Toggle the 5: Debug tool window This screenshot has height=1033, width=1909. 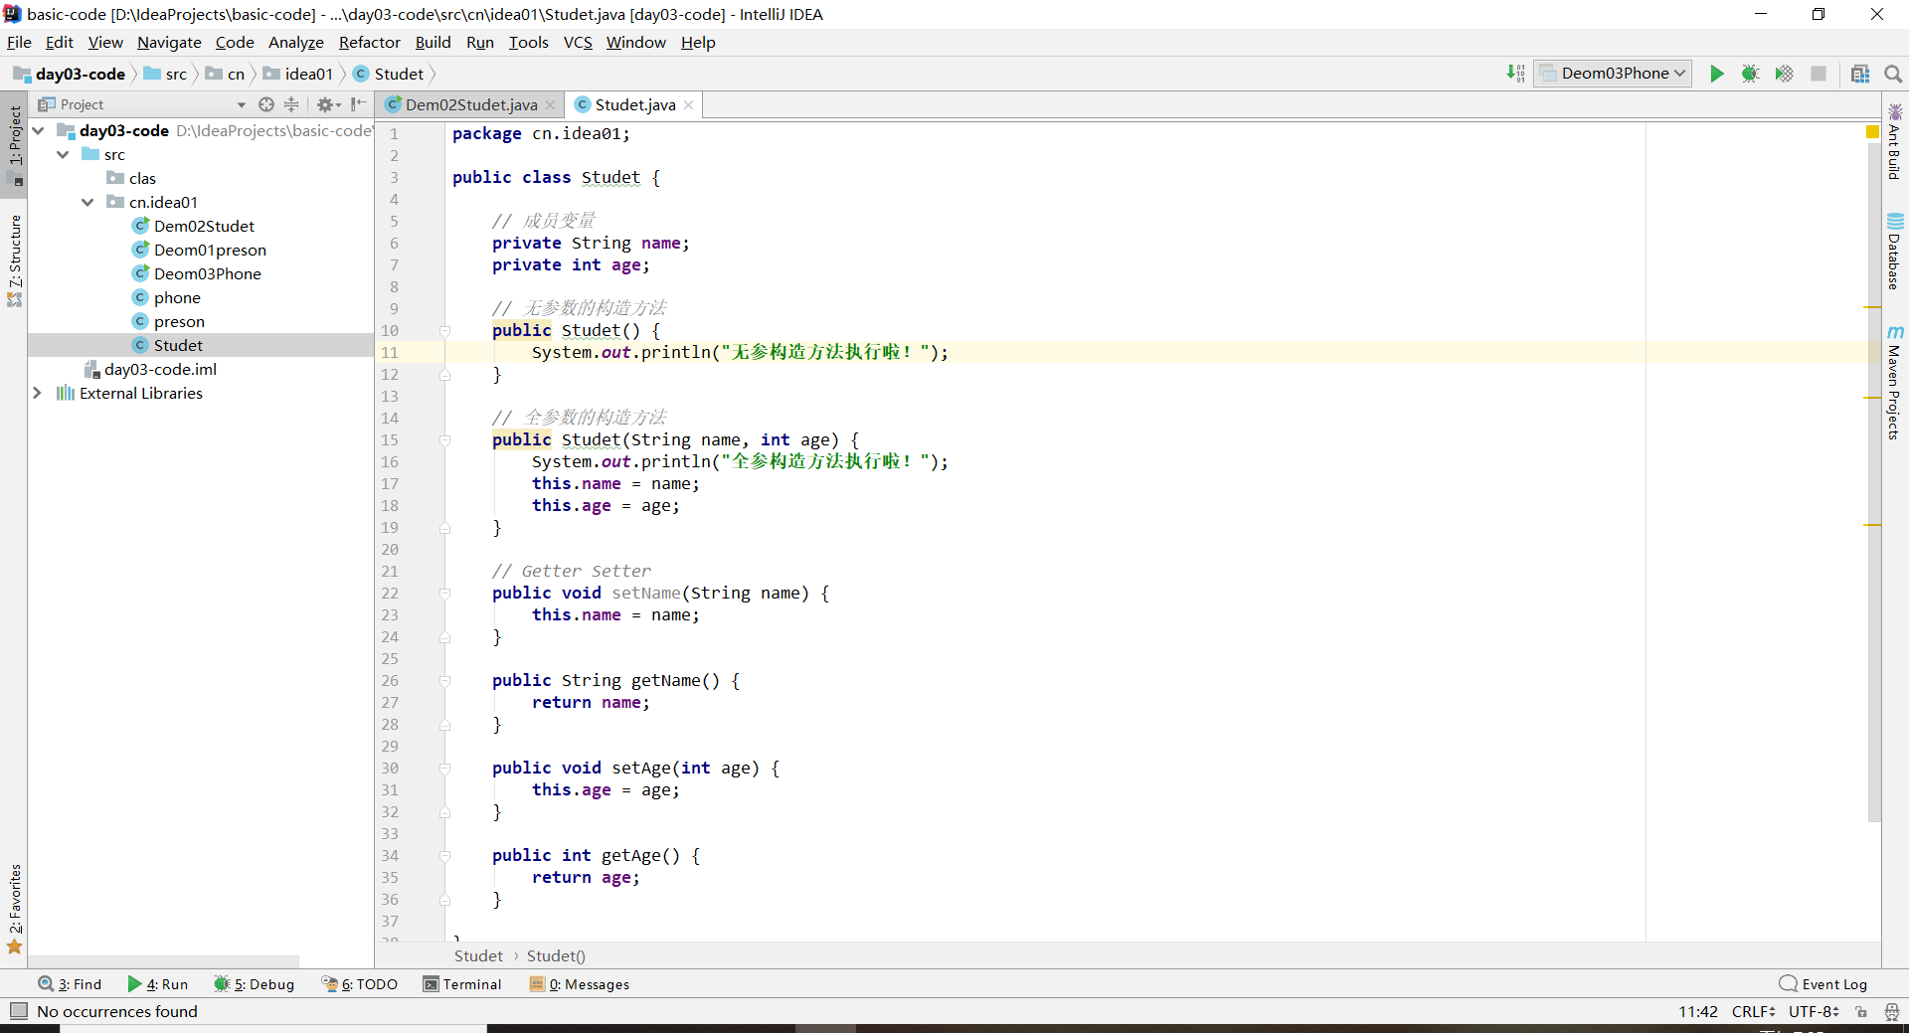click(255, 984)
